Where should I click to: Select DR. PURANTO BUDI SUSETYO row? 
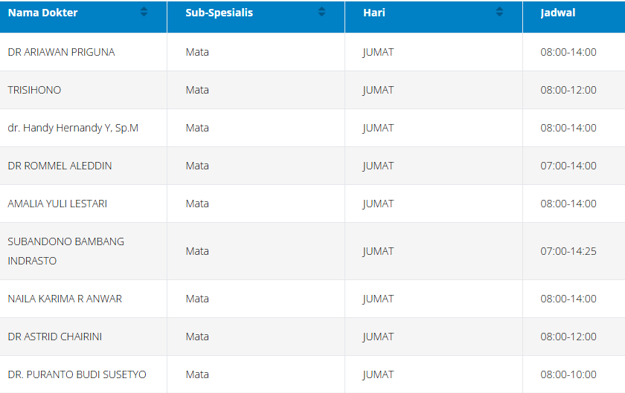(x=77, y=374)
